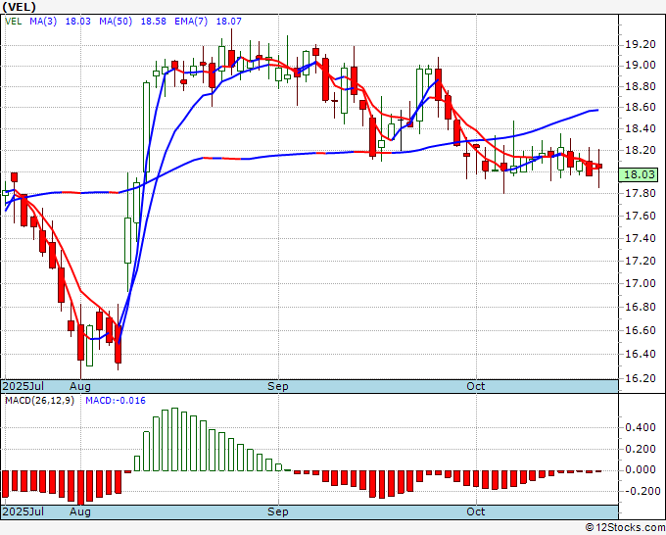666x535 pixels.
Task: Click the EMA(7) value 18.07
Action: click(x=229, y=22)
